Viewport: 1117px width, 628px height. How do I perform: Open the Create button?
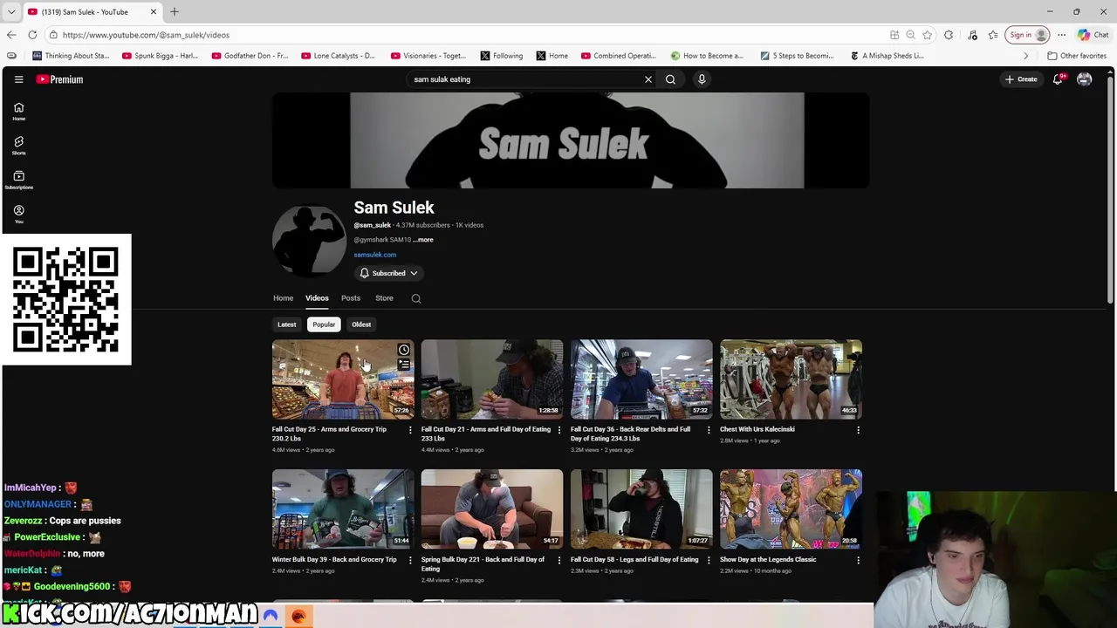tap(1021, 79)
